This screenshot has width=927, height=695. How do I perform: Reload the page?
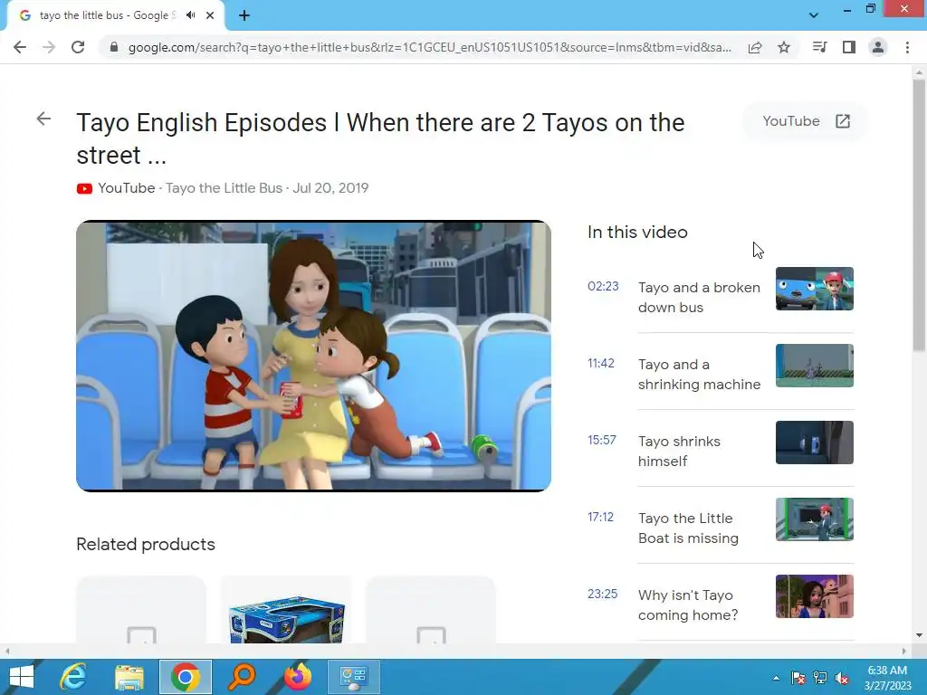click(78, 47)
